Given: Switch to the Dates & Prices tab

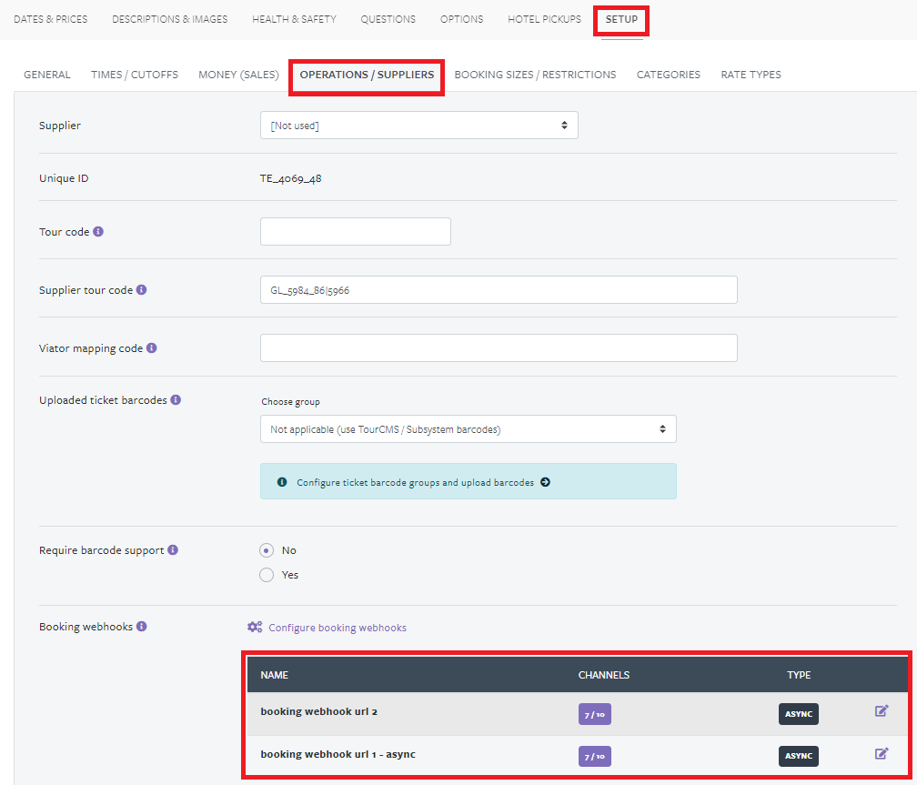Looking at the screenshot, I should coord(51,19).
